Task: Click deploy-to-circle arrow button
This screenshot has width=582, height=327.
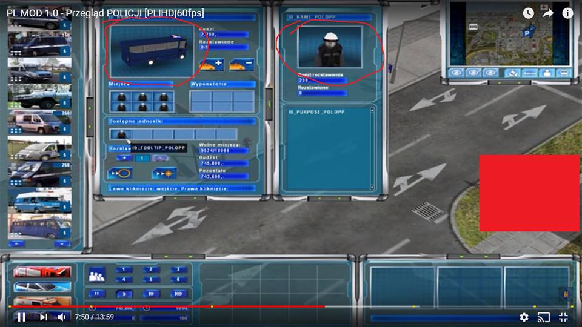Action: point(120,173)
